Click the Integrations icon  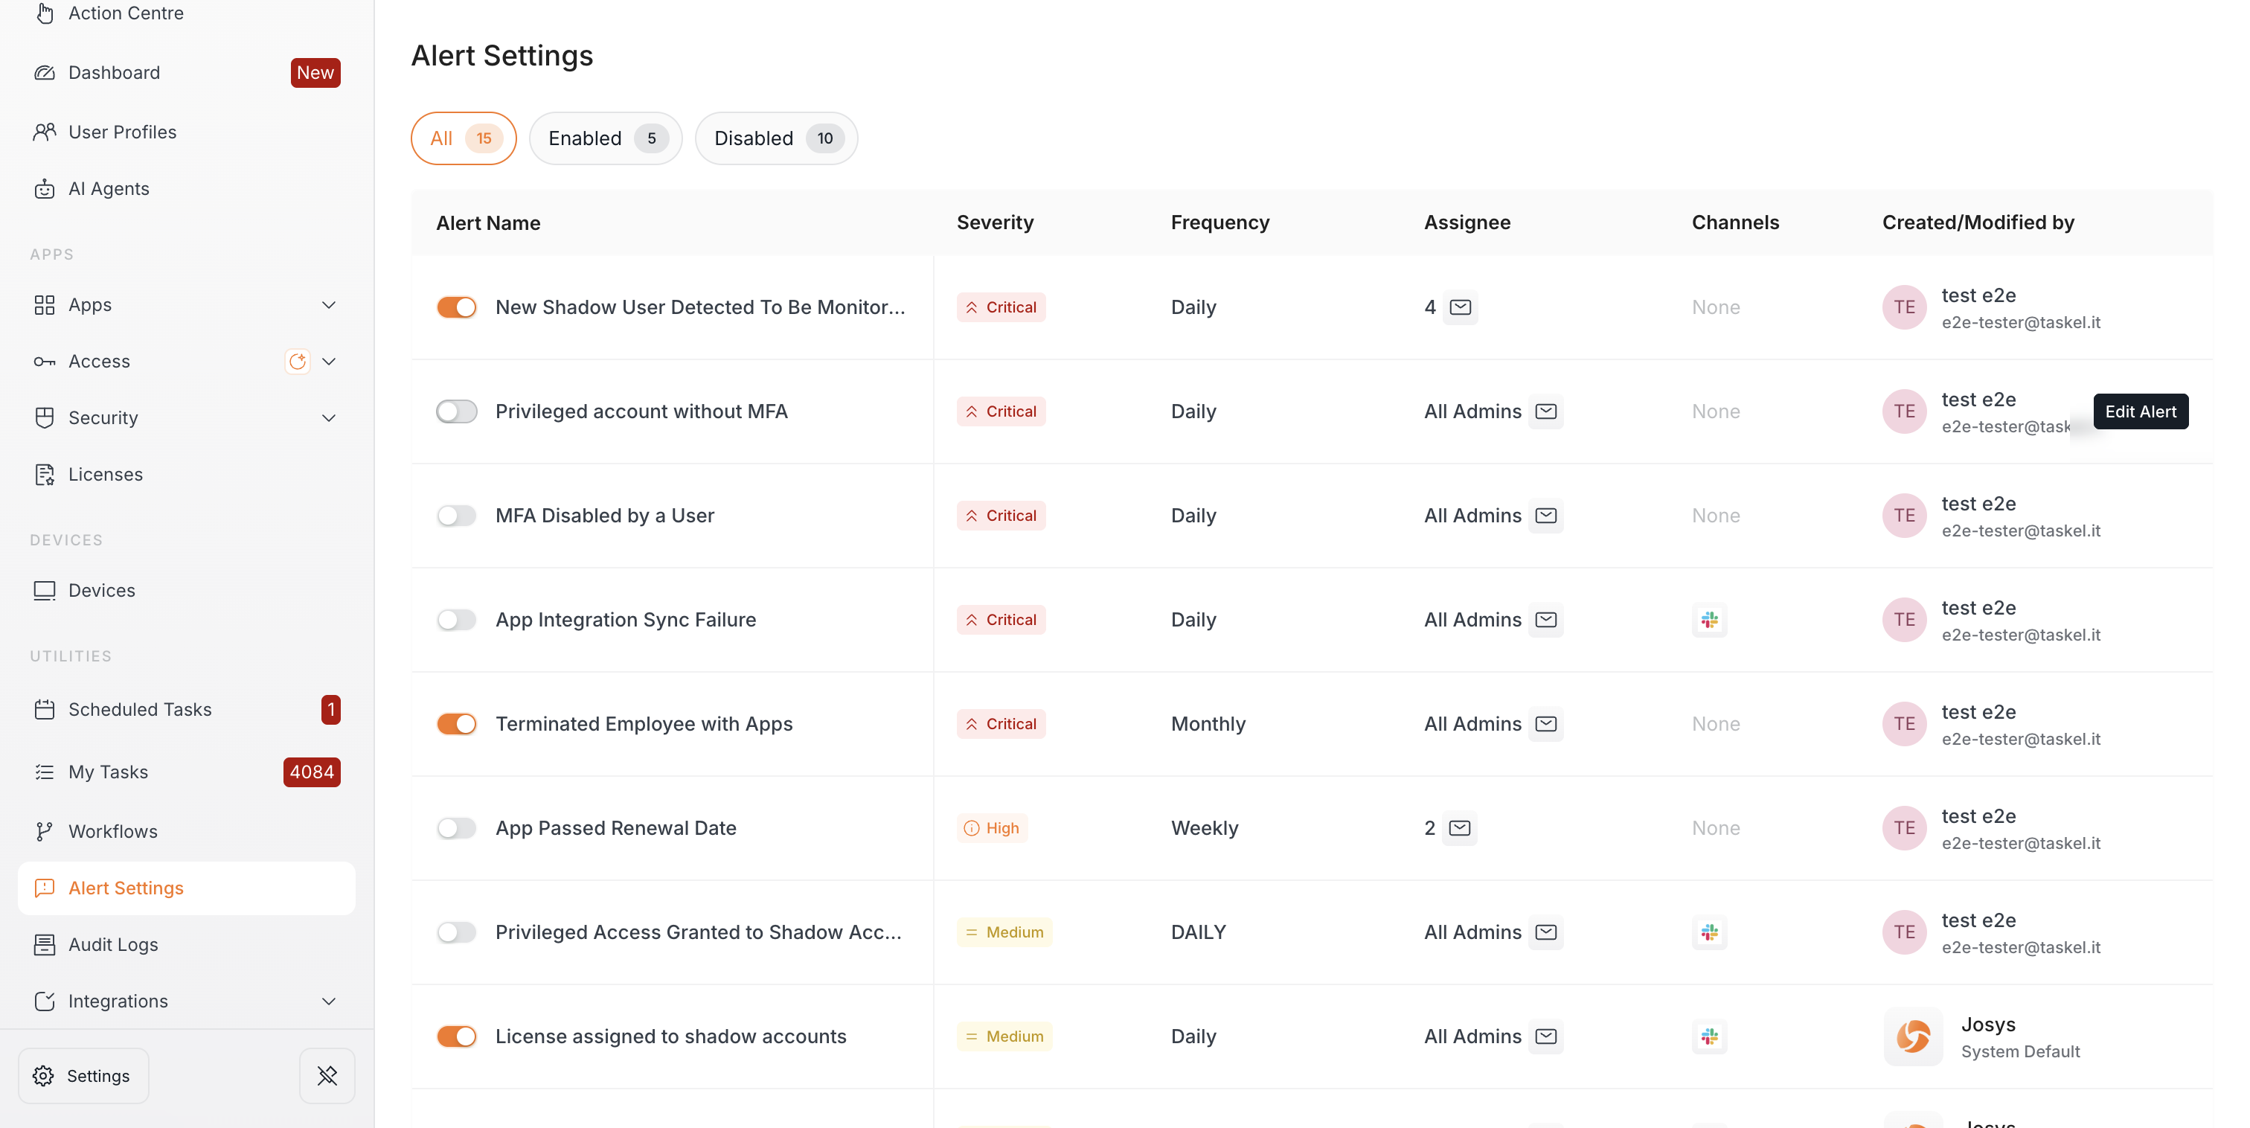45,1002
